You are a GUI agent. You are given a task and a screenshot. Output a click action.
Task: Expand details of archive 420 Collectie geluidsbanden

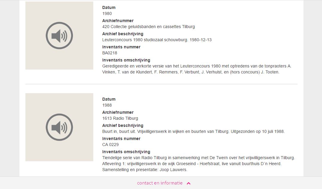click(148, 27)
